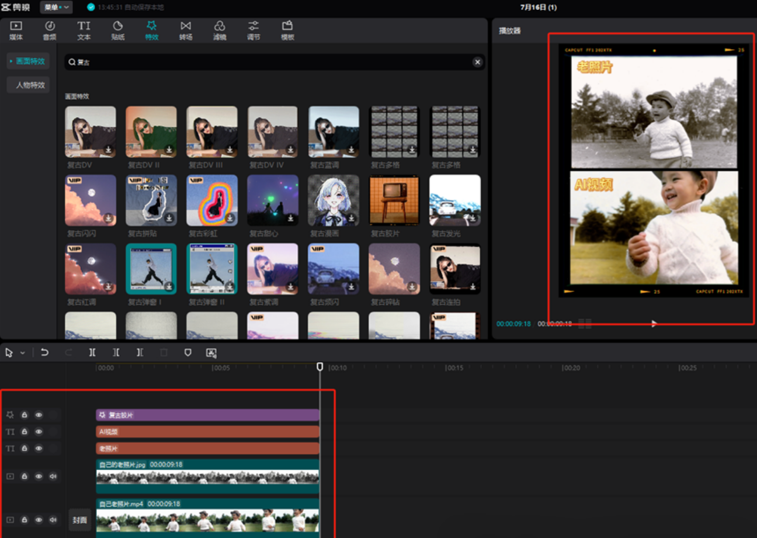Expand the 画面特效 category
This screenshot has height=538, width=757.
coord(28,61)
